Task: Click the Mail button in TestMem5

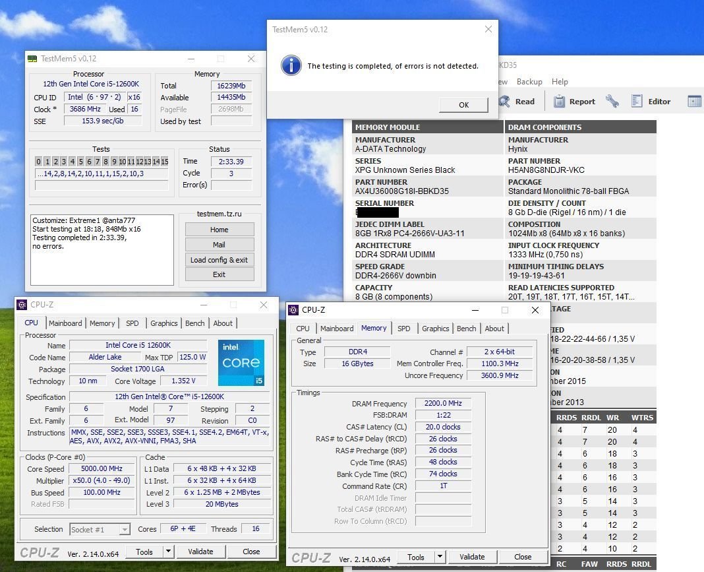Action: [220, 245]
